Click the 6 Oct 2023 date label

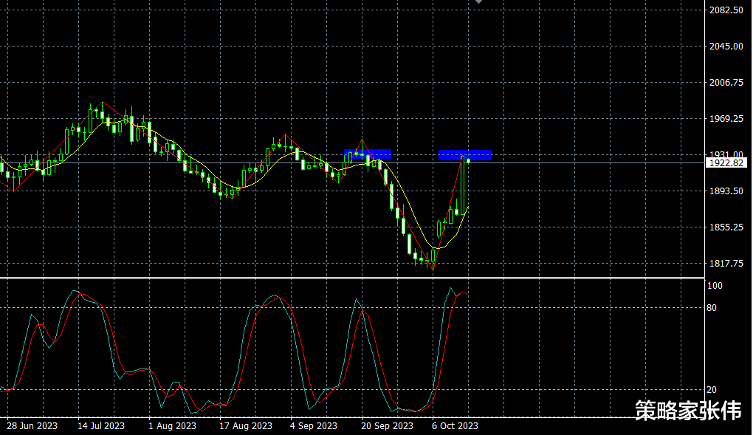click(x=455, y=426)
